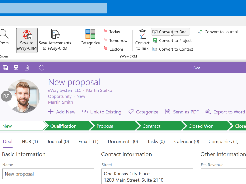Open the Martin Stefko contact link

coord(99,90)
